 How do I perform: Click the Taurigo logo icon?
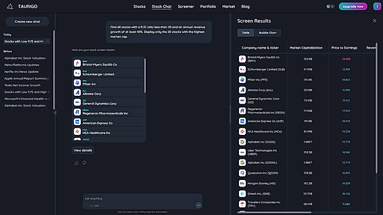pos(10,6)
